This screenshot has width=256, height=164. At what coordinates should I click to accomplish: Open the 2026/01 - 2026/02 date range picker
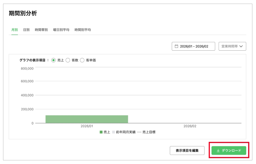[x=194, y=46]
